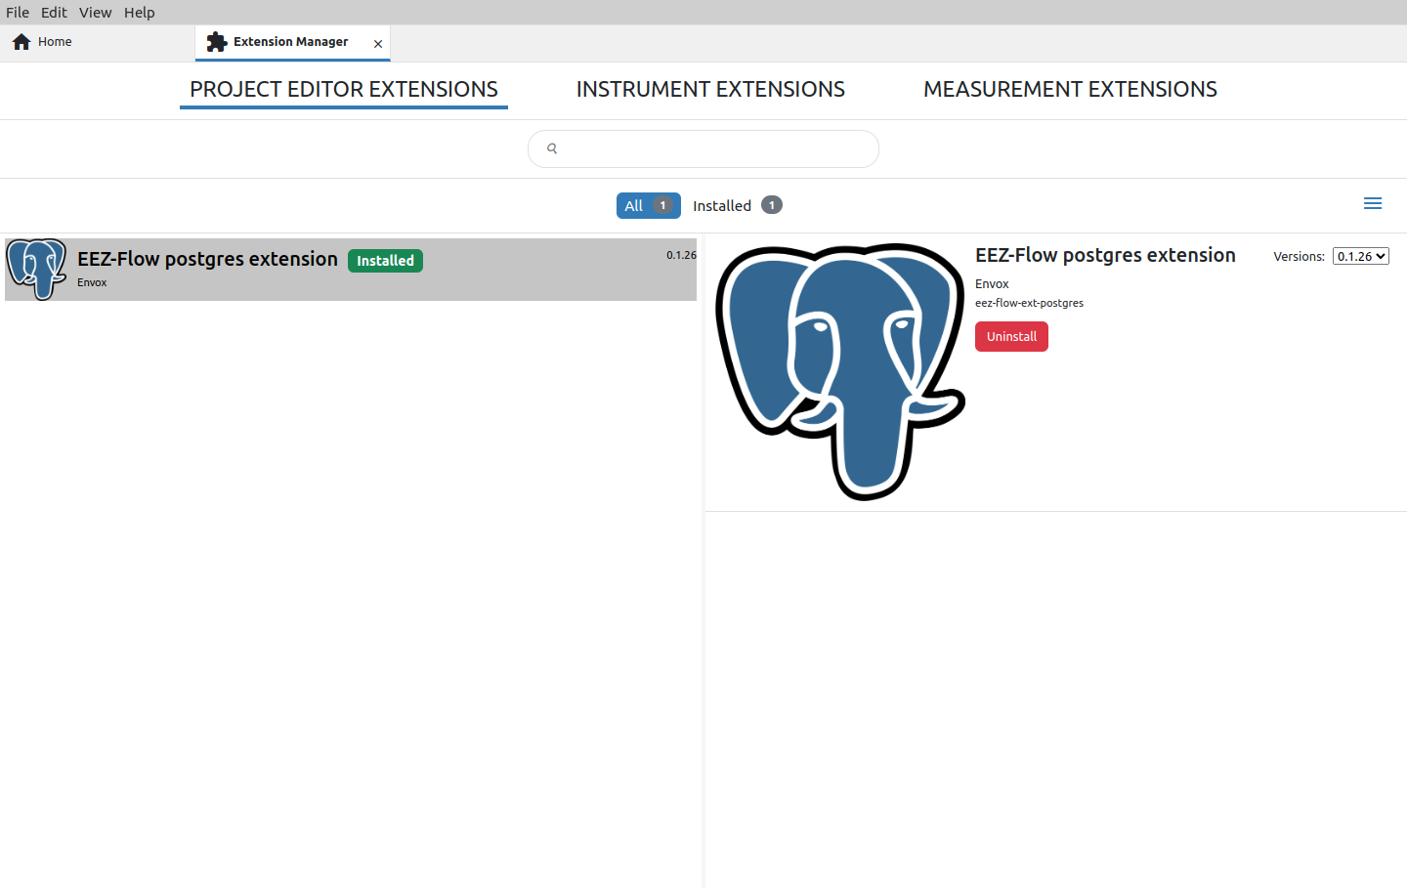Click the Extension Manager puzzle icon
The height and width of the screenshot is (888, 1407).
(217, 42)
